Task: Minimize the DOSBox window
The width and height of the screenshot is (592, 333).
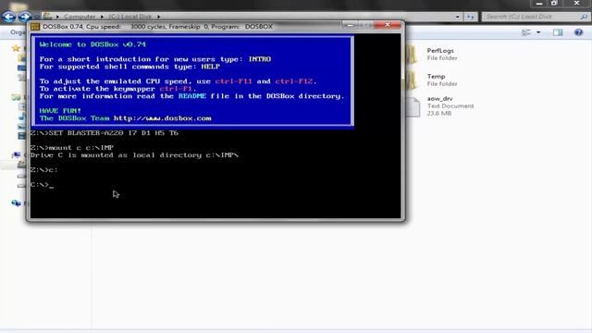Action: 351,26
